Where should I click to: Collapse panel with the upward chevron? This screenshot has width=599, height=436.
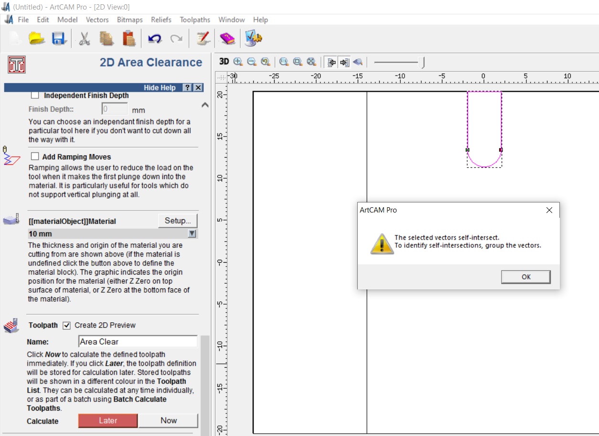pyautogui.click(x=205, y=105)
